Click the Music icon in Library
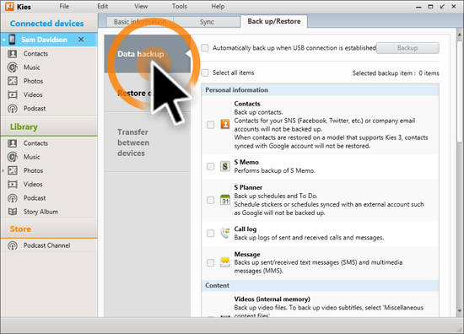The height and width of the screenshot is (334, 464). pos(13,157)
